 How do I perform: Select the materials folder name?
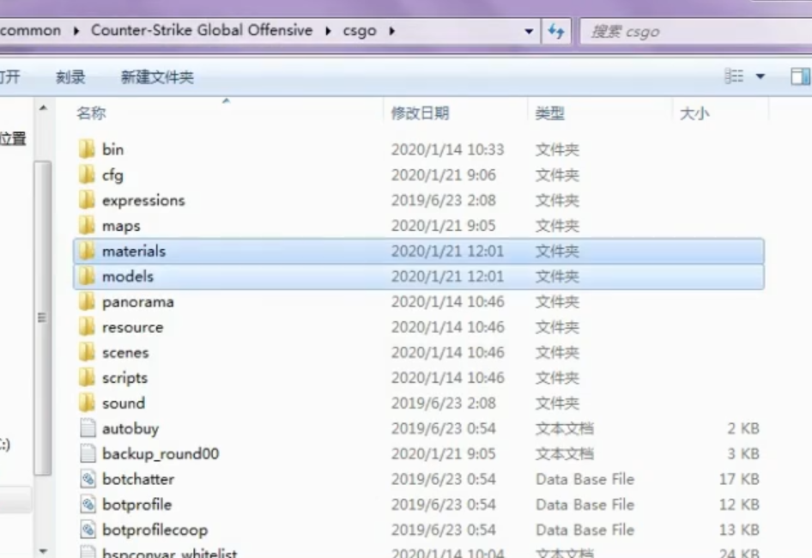pos(134,251)
